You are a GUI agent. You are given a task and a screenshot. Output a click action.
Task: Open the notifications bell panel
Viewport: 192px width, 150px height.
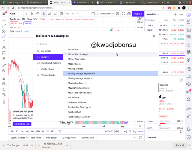click(189, 99)
